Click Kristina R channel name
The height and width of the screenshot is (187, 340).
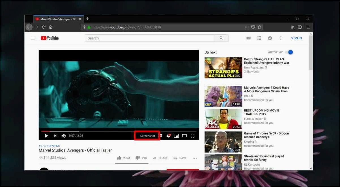tap(251, 142)
